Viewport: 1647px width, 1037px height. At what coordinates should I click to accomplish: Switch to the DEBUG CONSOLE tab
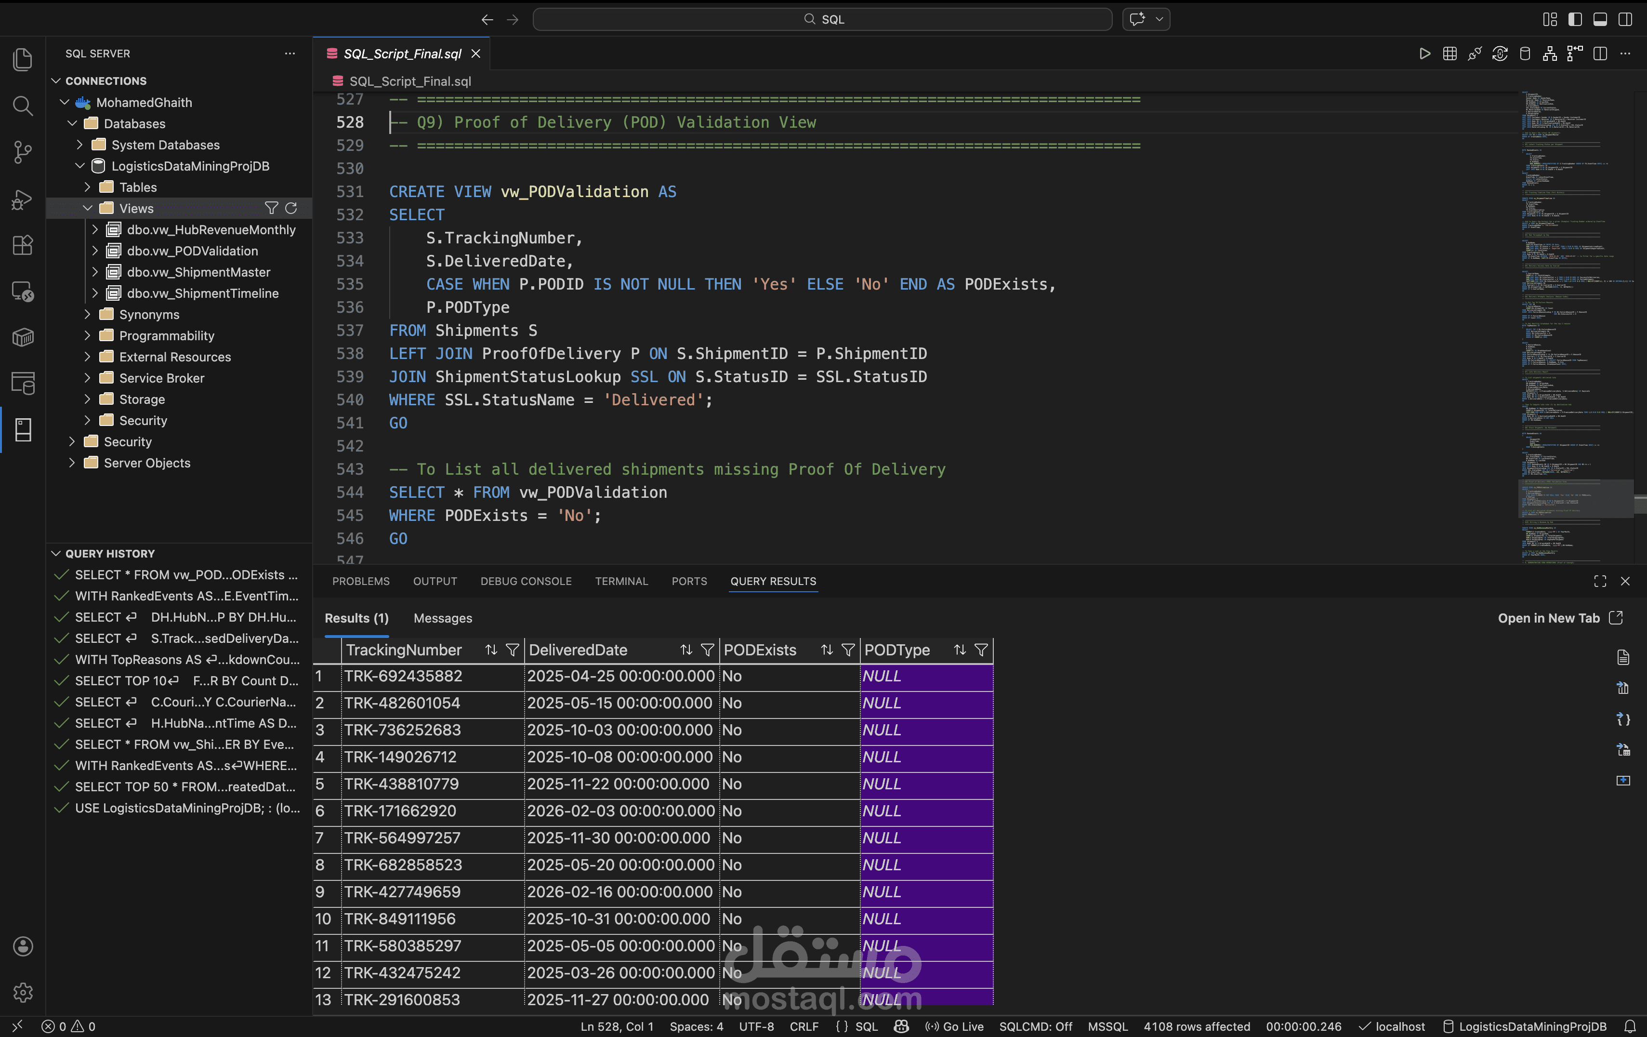tap(525, 581)
